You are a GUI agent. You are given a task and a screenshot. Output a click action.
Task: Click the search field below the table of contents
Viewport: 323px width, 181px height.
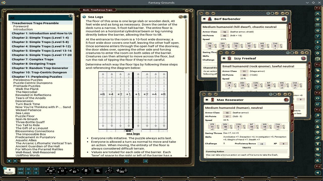pyautogui.click(x=44, y=161)
